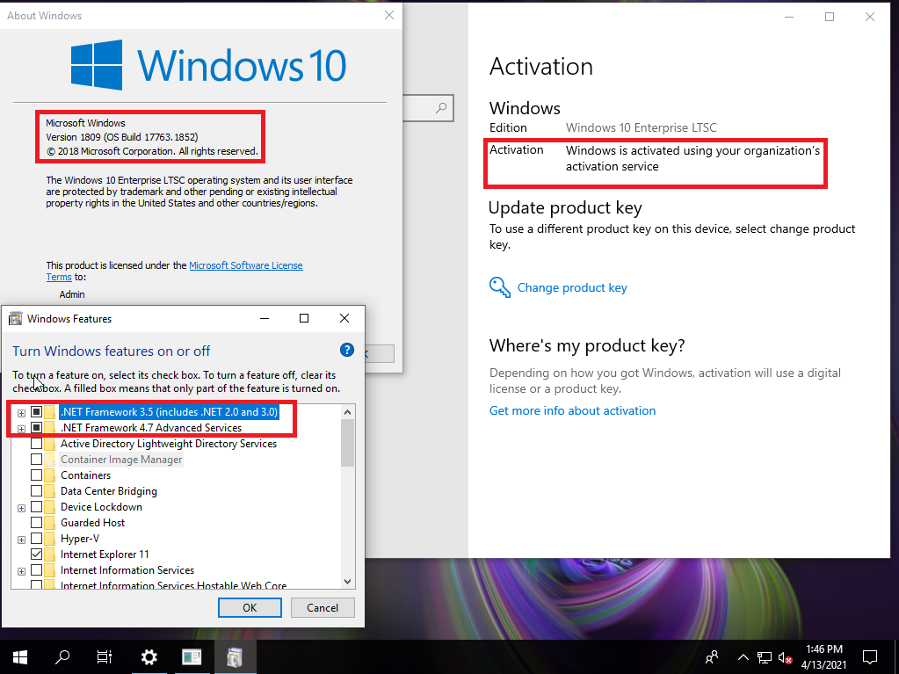Toggle .NET Framework 4.7 Advanced Services checkbox
The width and height of the screenshot is (899, 674).
tap(36, 428)
